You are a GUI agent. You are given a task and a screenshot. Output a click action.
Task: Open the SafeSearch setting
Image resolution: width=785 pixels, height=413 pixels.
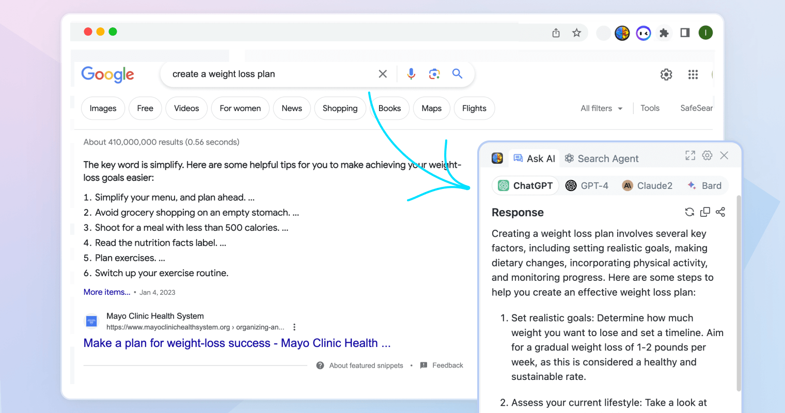[696, 108]
